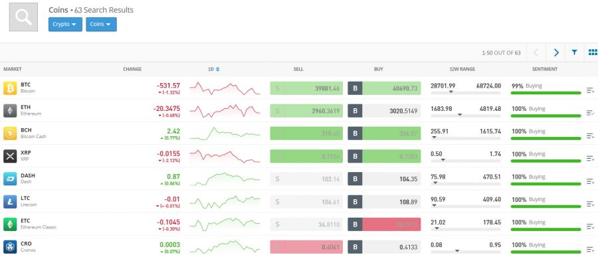Screen dimensions: 598x257
Task: Click the 52W RANGE column header
Action: point(462,70)
